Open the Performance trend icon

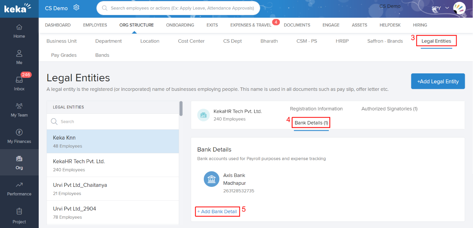tap(19, 185)
